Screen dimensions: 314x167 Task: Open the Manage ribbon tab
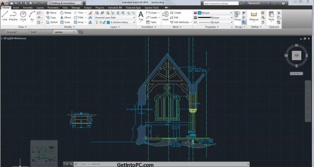[x=76, y=8]
